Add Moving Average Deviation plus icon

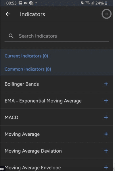[x=106, y=151]
